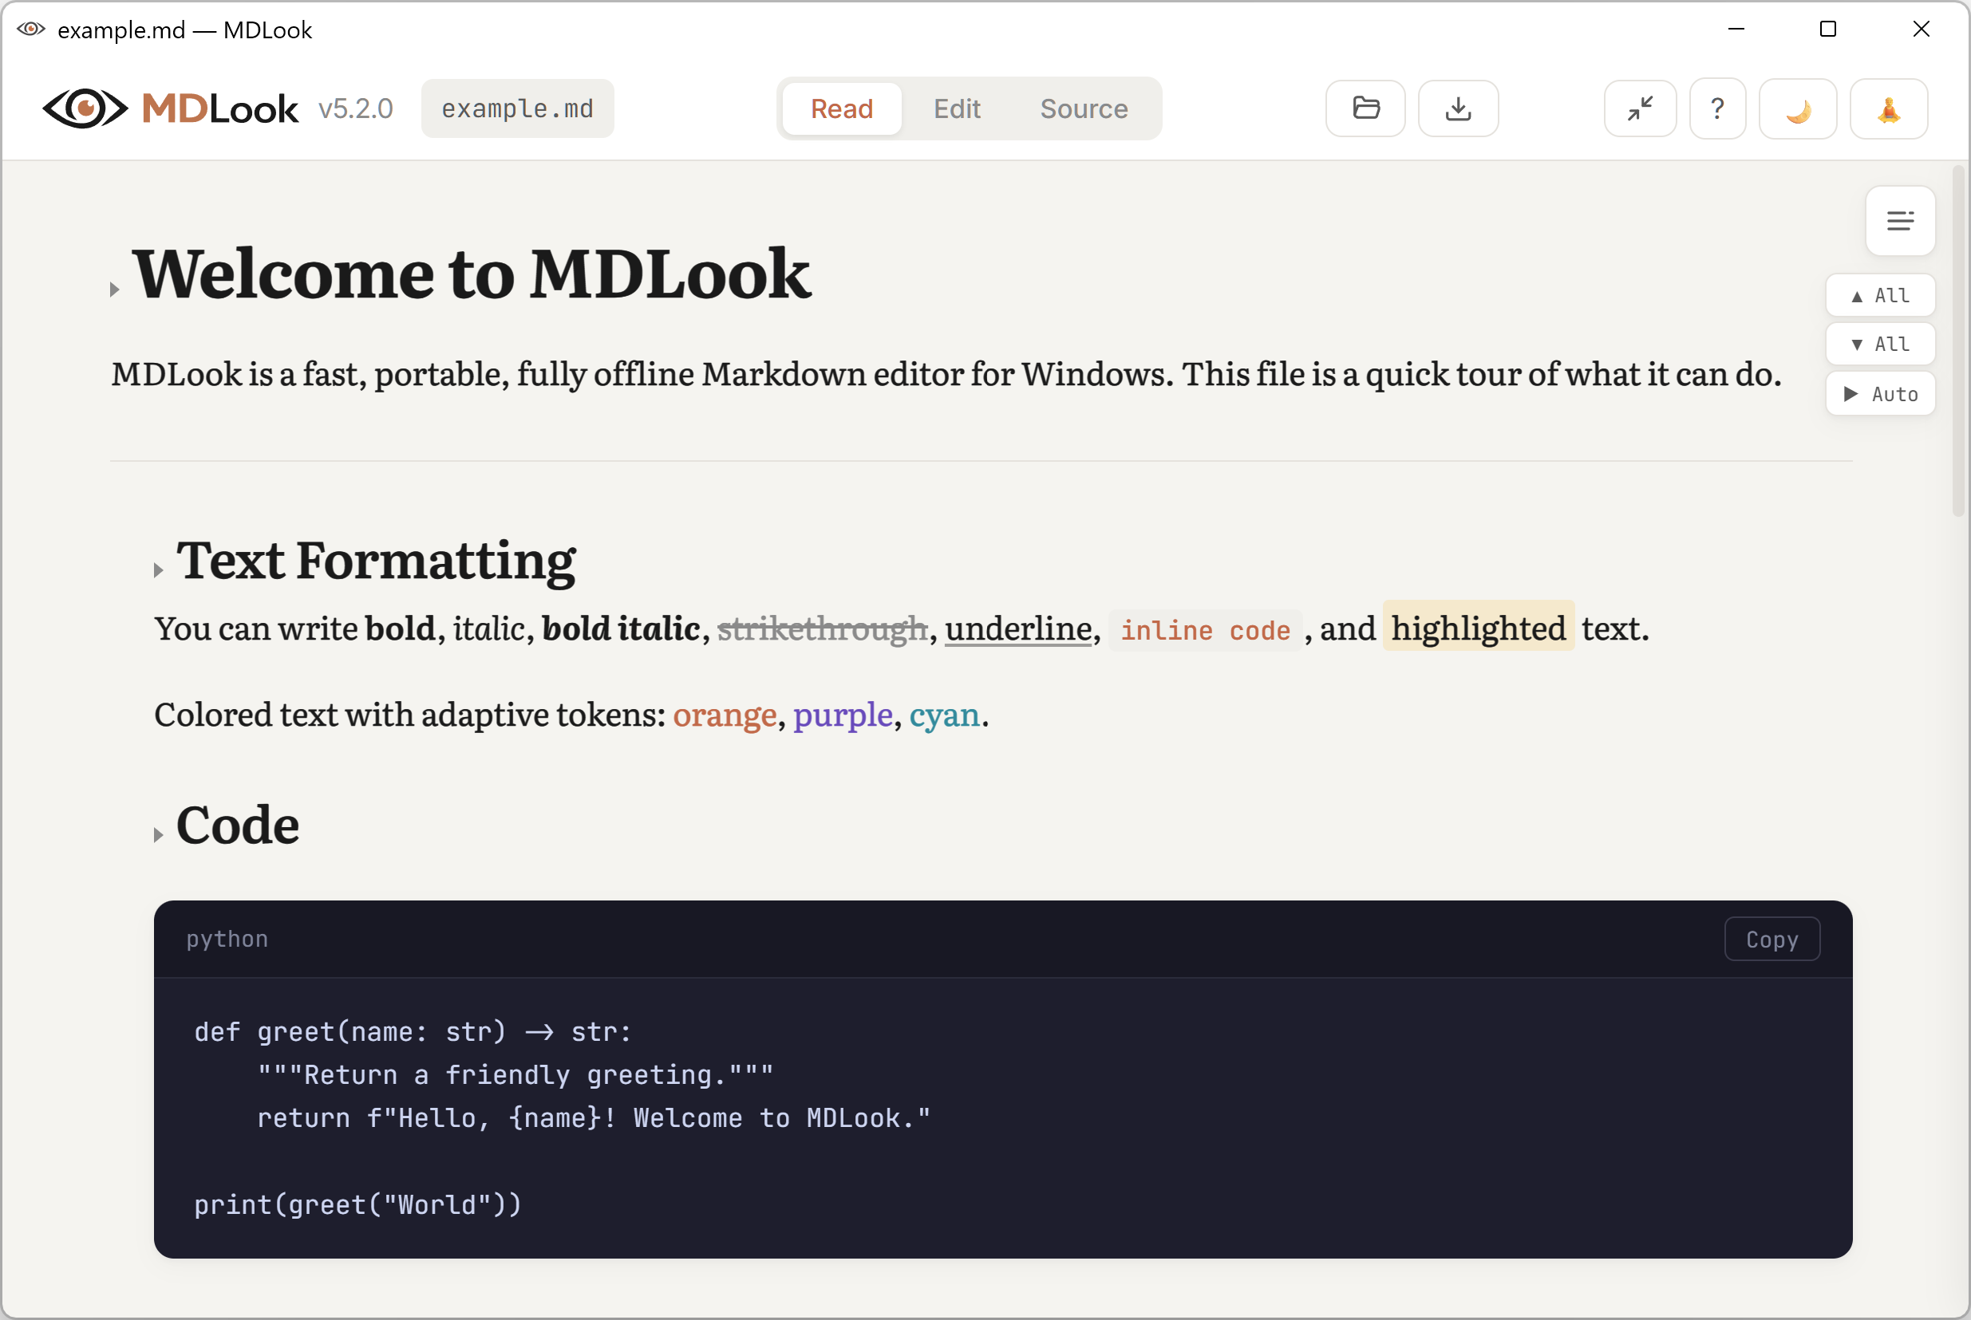Click the purple colored word
The height and width of the screenshot is (1320, 1971).
click(843, 715)
